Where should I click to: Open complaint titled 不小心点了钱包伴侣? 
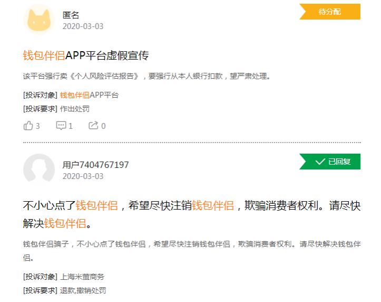[x=192, y=214]
